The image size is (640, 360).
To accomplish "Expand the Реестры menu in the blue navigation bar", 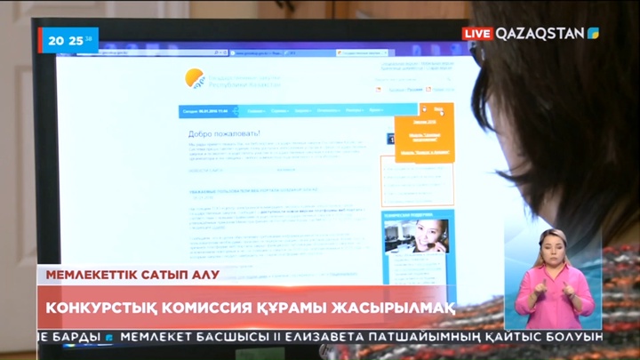I will coord(355,110).
